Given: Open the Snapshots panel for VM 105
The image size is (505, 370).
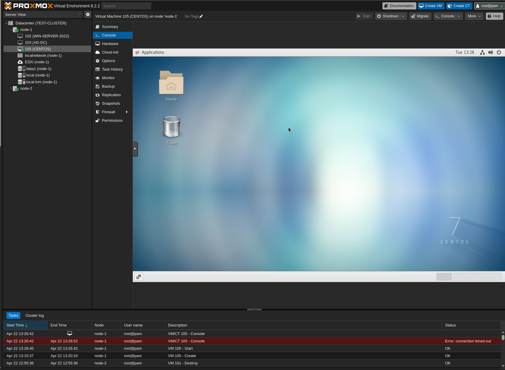Looking at the screenshot, I should 111,103.
